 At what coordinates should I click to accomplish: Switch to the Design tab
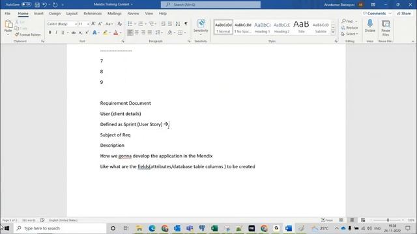click(x=55, y=13)
